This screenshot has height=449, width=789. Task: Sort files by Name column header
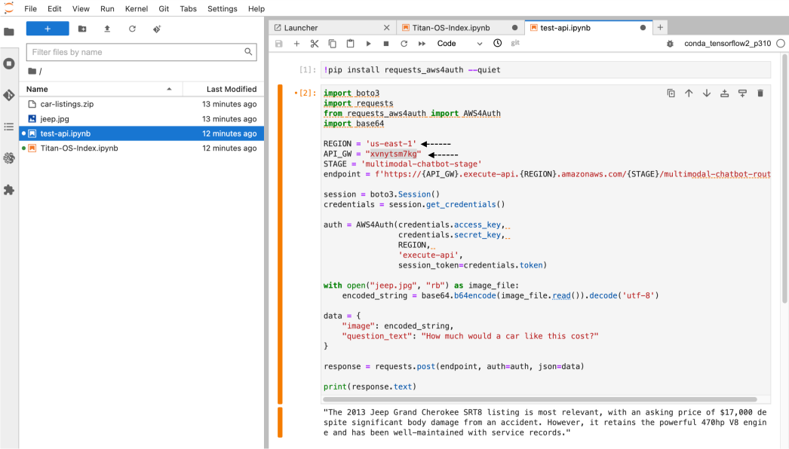tap(37, 89)
